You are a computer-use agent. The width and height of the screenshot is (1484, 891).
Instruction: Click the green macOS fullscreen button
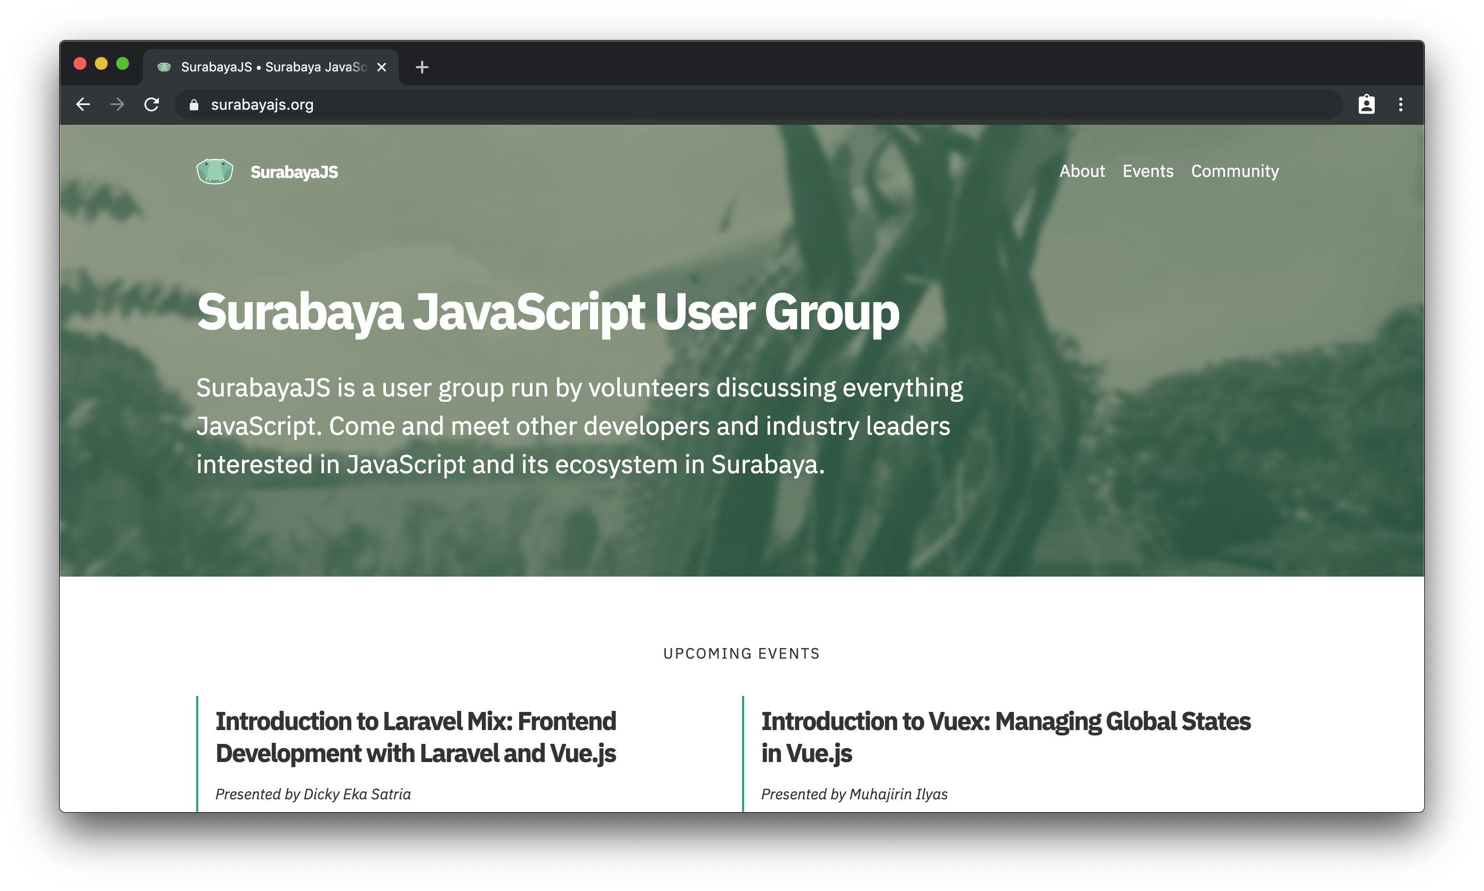(x=123, y=63)
